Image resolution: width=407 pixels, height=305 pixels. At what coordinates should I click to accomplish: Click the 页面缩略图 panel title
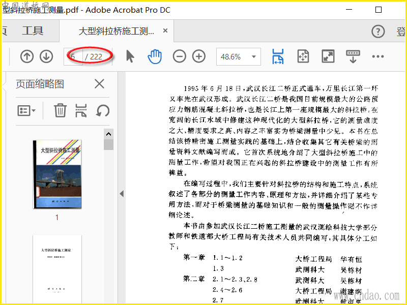pos(40,84)
